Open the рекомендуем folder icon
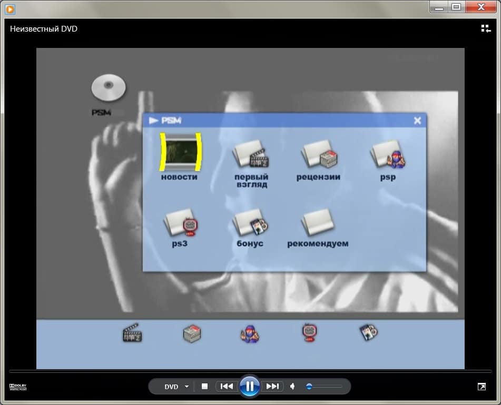The image size is (501, 405). pos(318,223)
